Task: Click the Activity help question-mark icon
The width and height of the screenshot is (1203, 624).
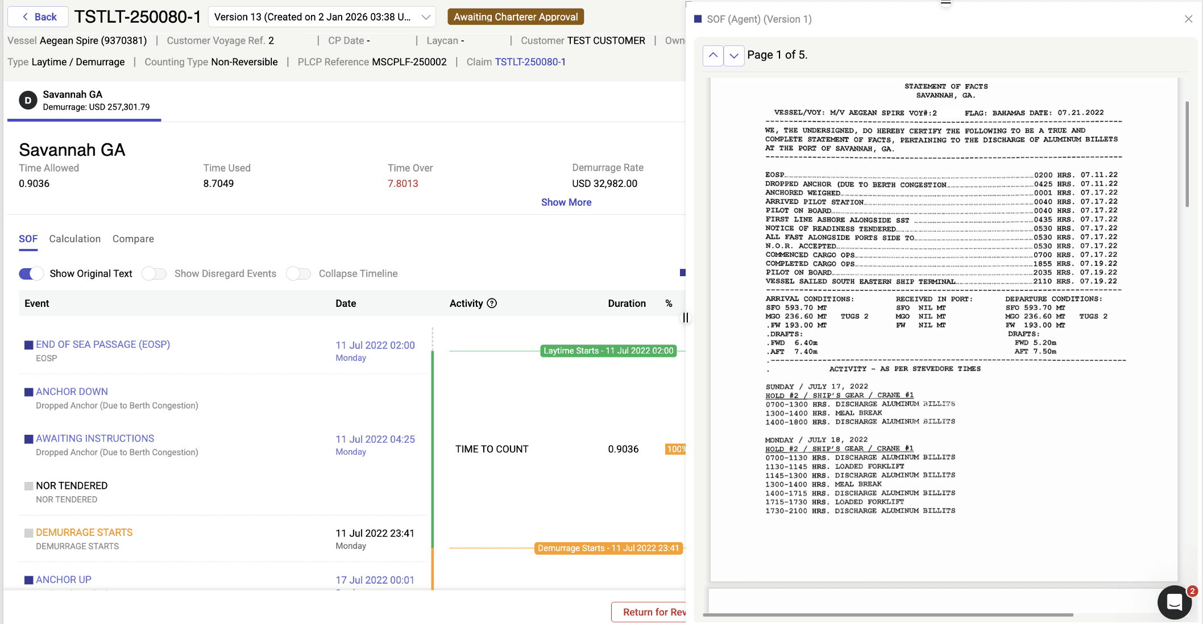Action: tap(492, 303)
